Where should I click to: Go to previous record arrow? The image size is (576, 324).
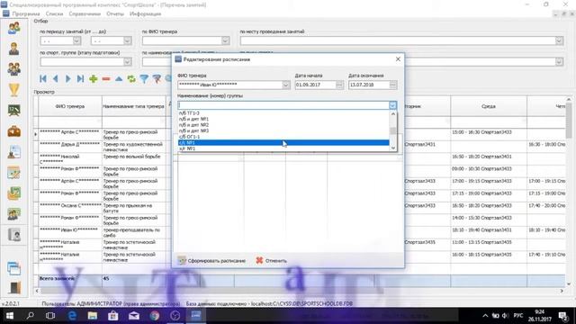(56, 78)
